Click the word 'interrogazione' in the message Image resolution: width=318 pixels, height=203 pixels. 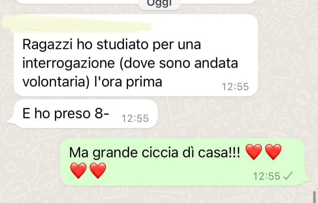click(69, 63)
